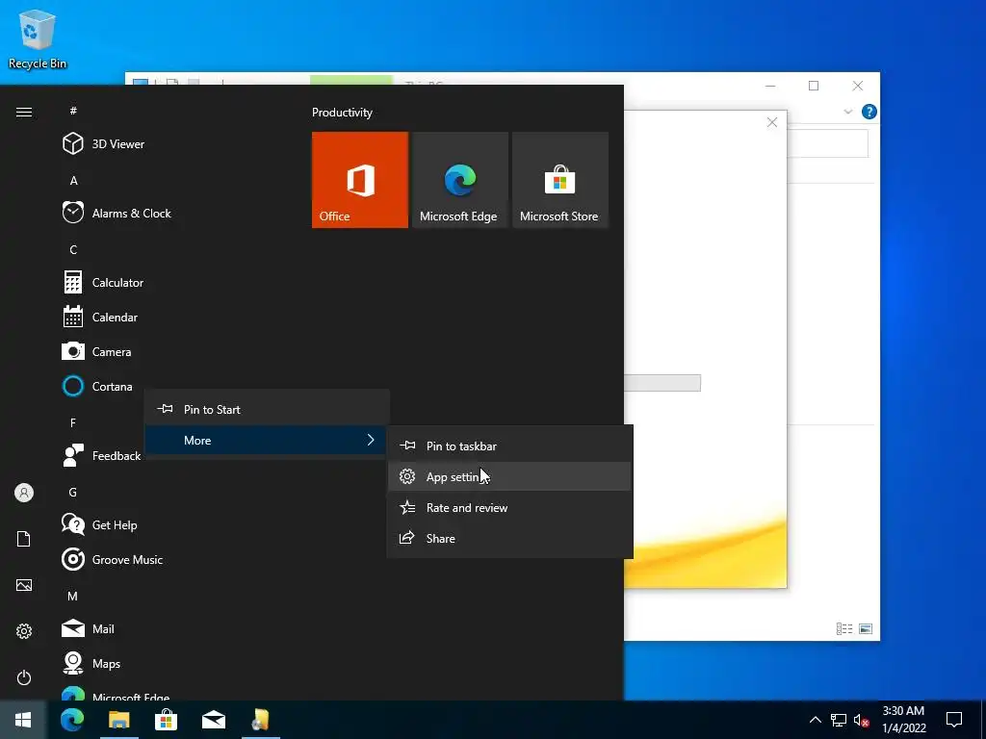Expand the ribbon chevron in Explorer window
This screenshot has width=986, height=739.
click(847, 112)
